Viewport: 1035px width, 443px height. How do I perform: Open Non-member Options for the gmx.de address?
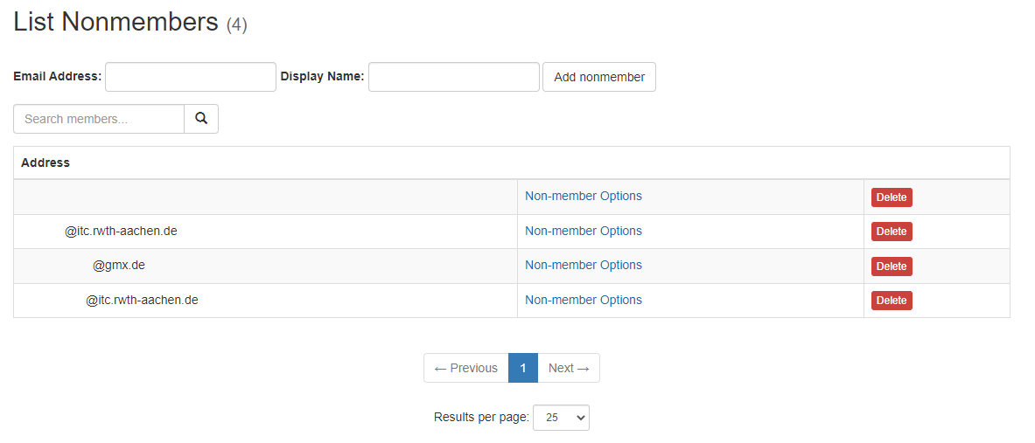583,266
